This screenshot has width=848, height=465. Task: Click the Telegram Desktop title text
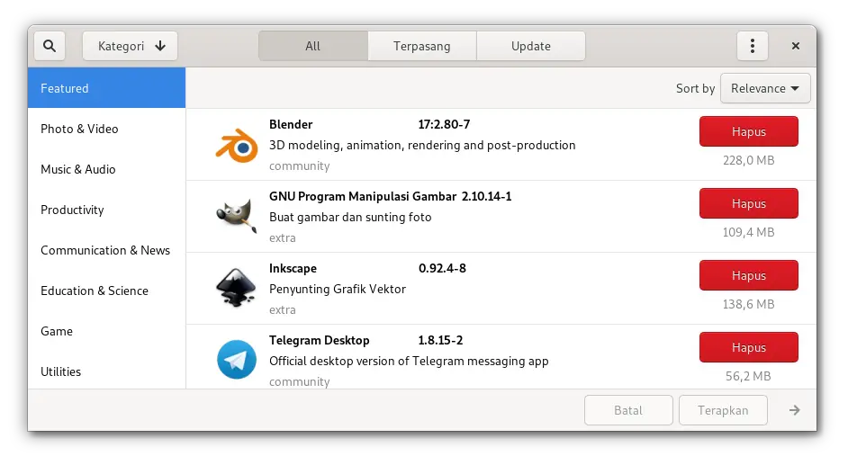click(320, 340)
